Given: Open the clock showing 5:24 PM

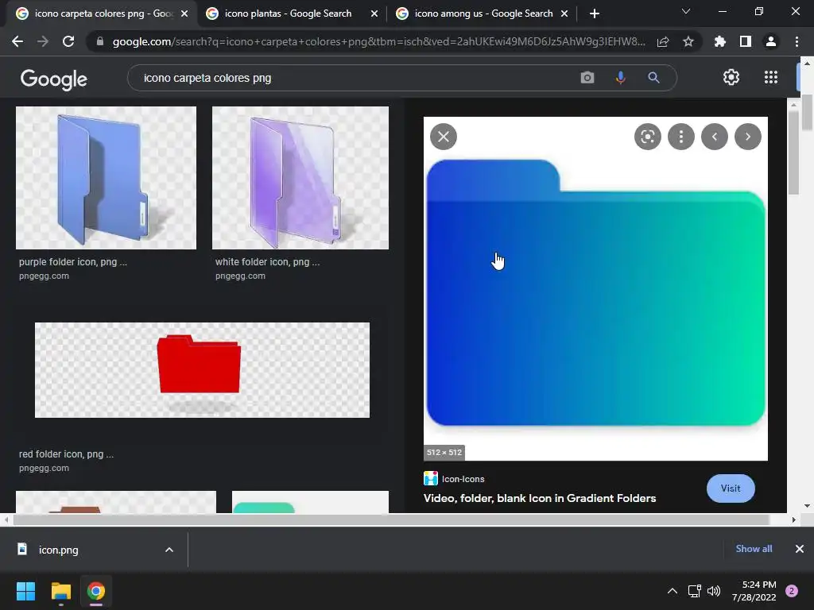Looking at the screenshot, I should (x=754, y=591).
